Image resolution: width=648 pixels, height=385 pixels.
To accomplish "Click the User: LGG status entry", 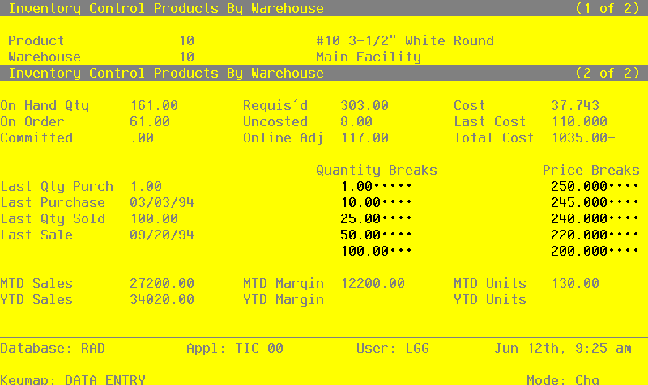I will click(393, 348).
